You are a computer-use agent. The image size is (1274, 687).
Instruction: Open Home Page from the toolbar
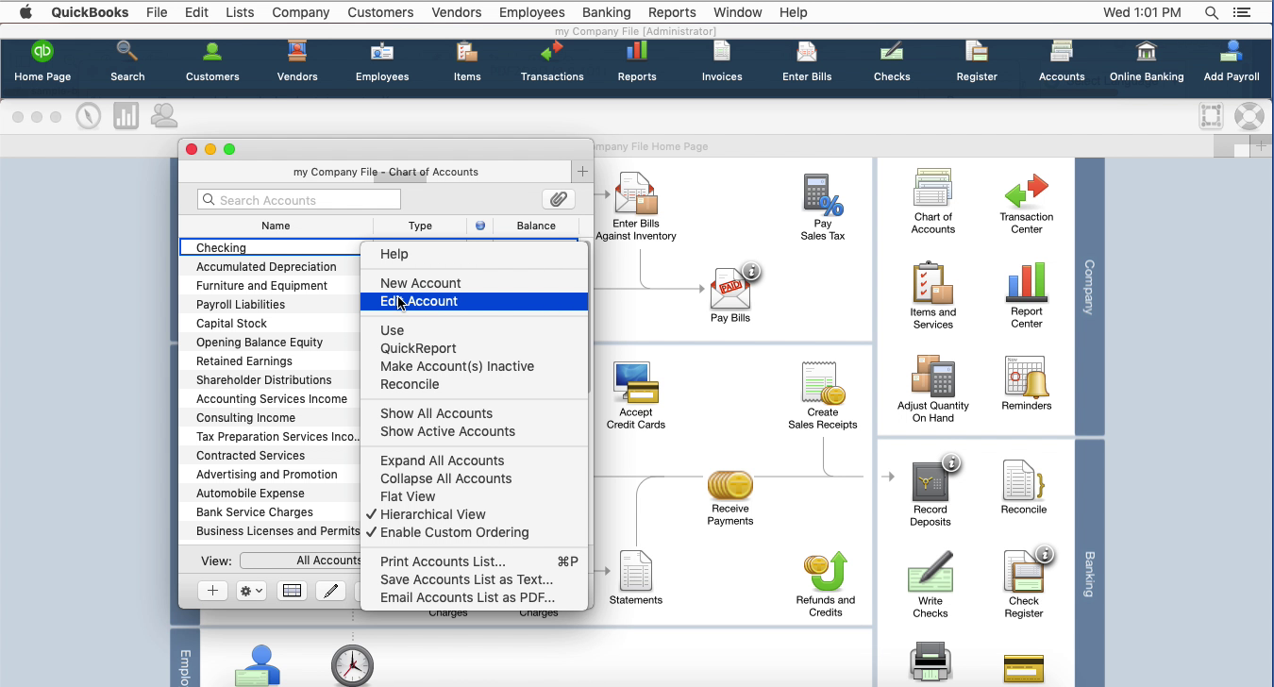click(x=42, y=62)
